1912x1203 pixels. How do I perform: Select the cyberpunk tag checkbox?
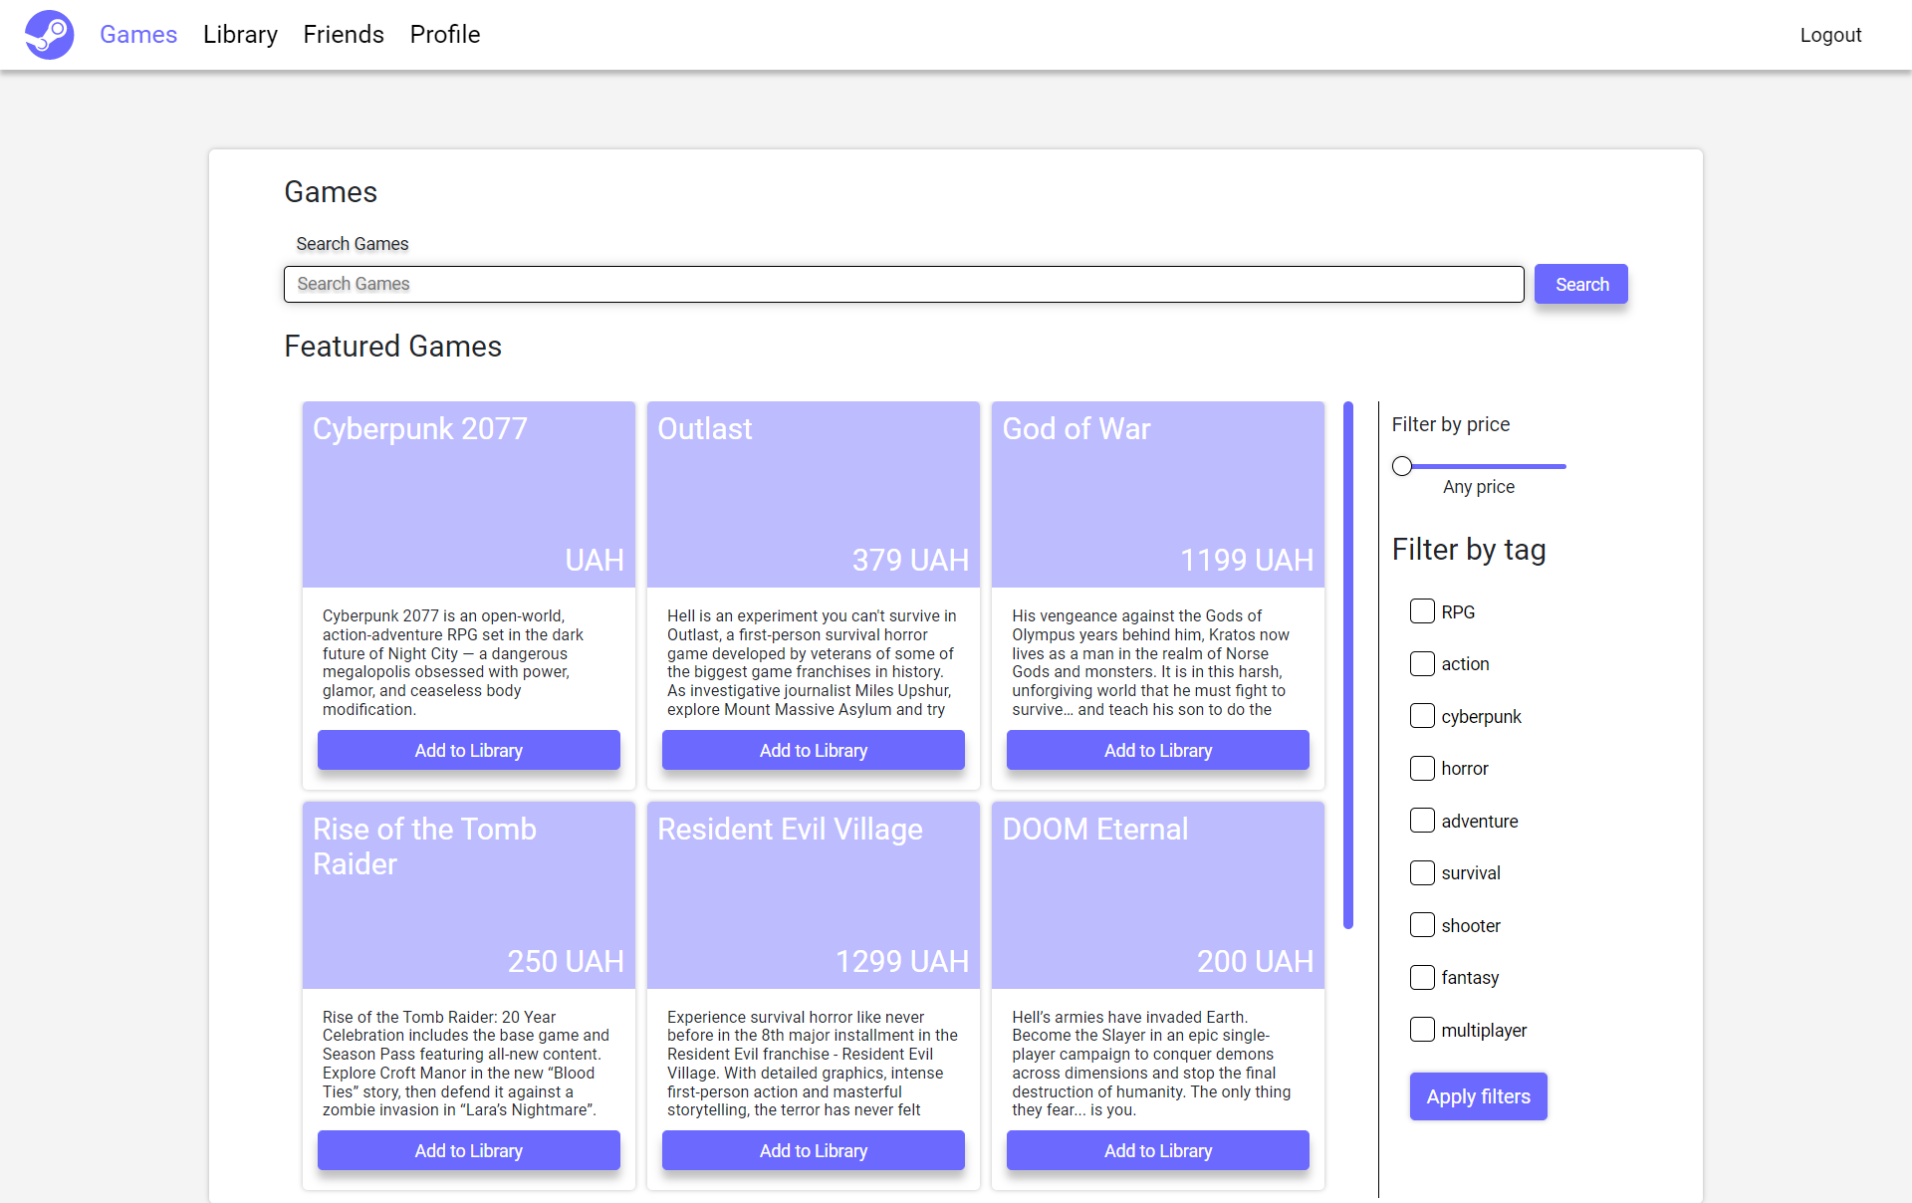click(1422, 716)
